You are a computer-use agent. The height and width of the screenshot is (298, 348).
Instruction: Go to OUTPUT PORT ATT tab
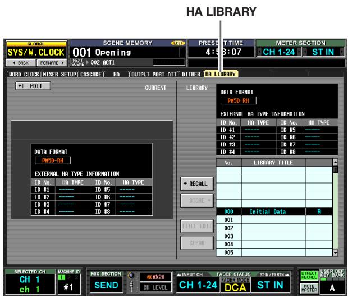pyautogui.click(x=154, y=74)
